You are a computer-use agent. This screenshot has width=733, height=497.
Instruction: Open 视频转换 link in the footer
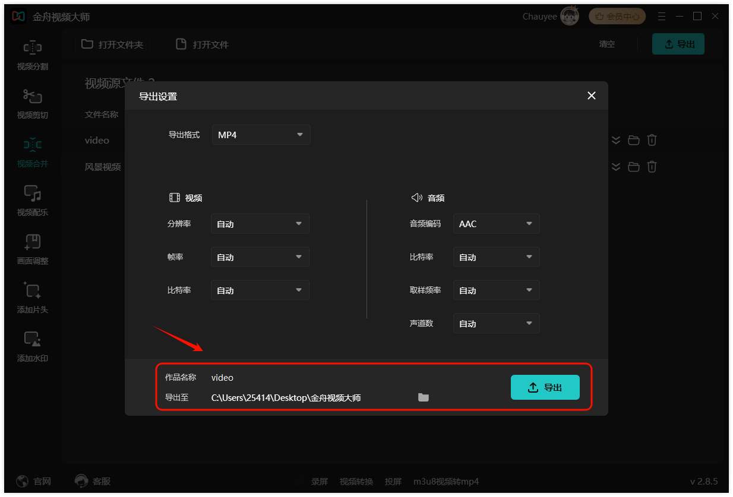coord(356,482)
